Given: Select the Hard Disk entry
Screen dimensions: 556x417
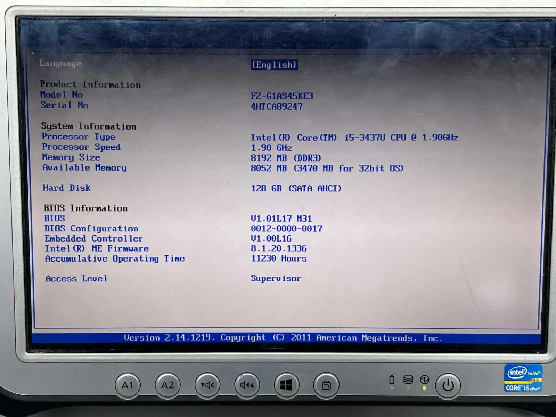Looking at the screenshot, I should 67,188.
